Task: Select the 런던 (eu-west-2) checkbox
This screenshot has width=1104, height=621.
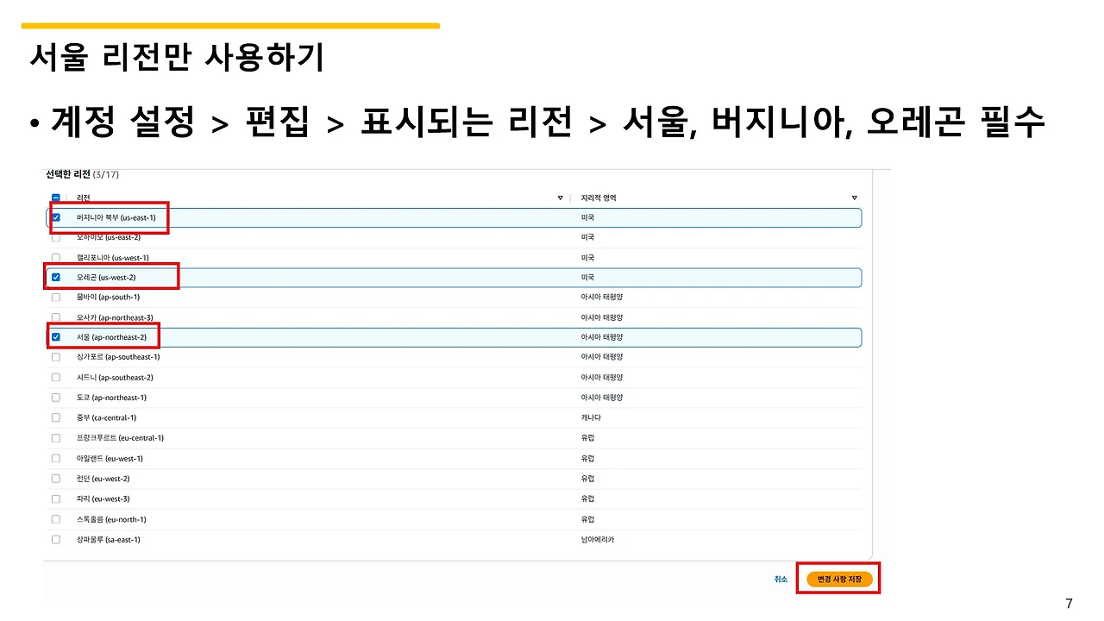Action: (x=55, y=479)
